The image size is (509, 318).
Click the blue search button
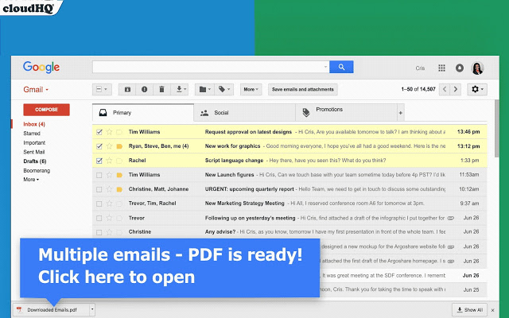pos(341,67)
